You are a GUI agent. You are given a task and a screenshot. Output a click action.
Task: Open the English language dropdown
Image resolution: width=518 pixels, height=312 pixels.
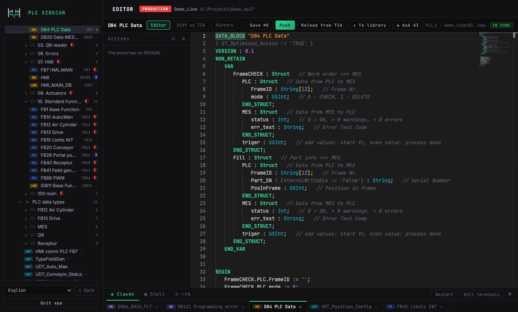click(38, 290)
